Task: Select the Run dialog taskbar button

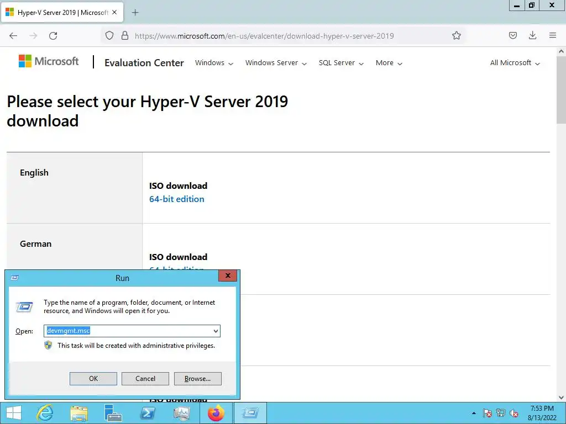Action: (x=250, y=413)
